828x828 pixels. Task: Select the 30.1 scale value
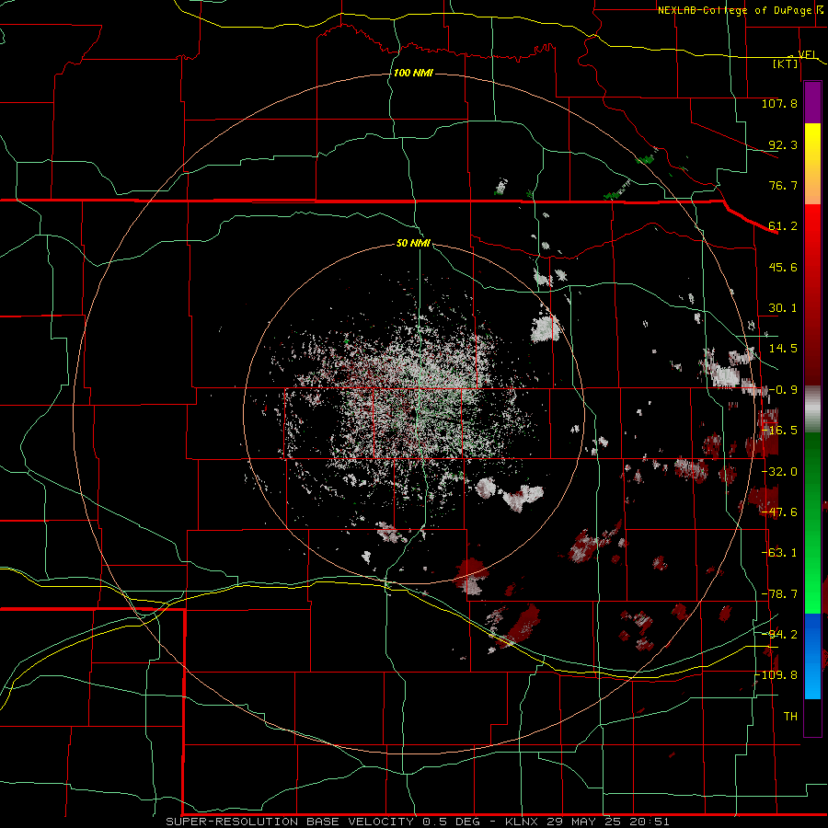tap(783, 308)
